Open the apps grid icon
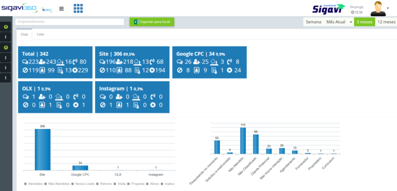This screenshot has width=397, height=191. [78, 8]
